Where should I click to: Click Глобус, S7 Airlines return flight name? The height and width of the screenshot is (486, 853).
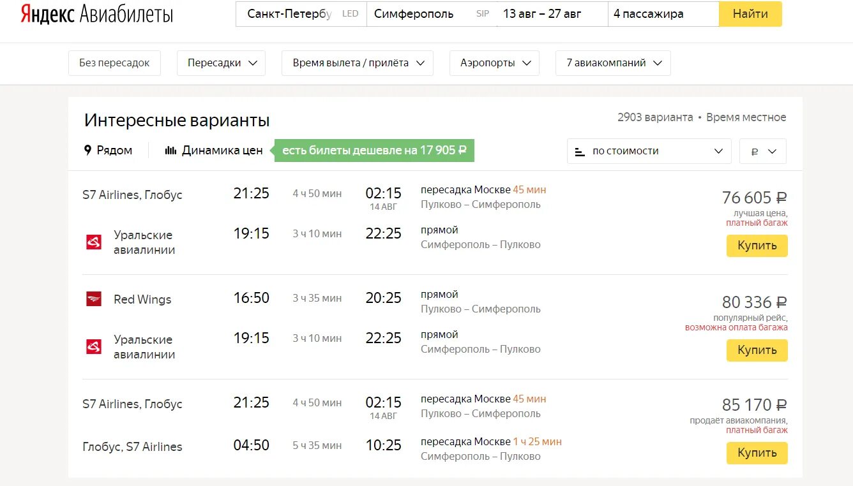[x=132, y=447]
